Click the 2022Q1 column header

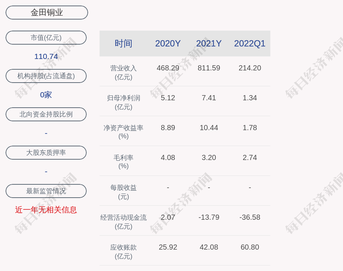[250, 44]
